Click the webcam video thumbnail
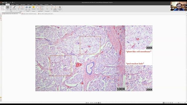This screenshot has height=105, width=187. point(179,6)
